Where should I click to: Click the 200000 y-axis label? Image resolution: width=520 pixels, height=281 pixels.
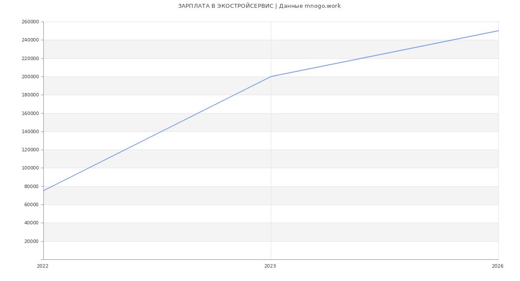(x=30, y=77)
